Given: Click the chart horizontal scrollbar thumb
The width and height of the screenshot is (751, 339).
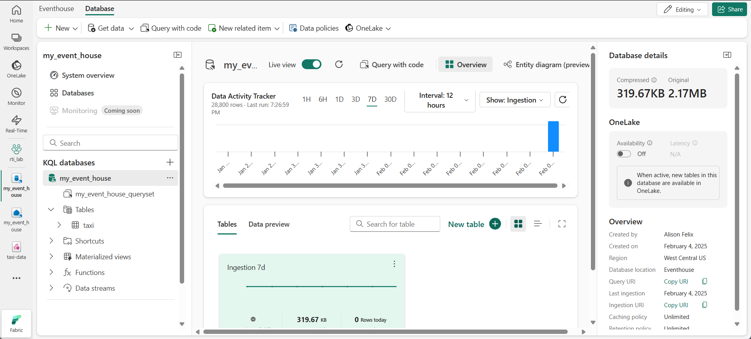Looking at the screenshot, I should tap(390, 186).
